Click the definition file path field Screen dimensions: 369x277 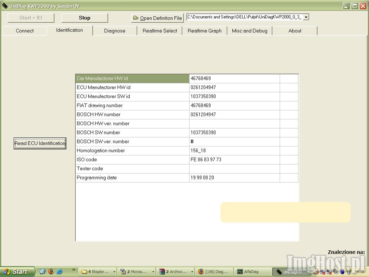[x=245, y=17]
